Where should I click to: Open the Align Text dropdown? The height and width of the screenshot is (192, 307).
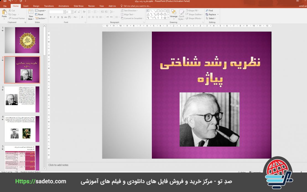click(x=128, y=14)
